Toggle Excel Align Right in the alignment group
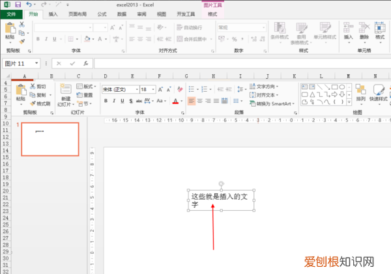This screenshot has height=274, width=391. click(149, 39)
